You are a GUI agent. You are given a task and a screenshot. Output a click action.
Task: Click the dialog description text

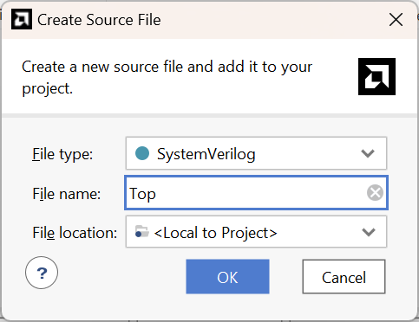pyautogui.click(x=167, y=77)
